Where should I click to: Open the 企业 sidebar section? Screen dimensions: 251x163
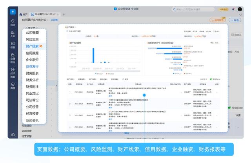[x=13, y=34]
